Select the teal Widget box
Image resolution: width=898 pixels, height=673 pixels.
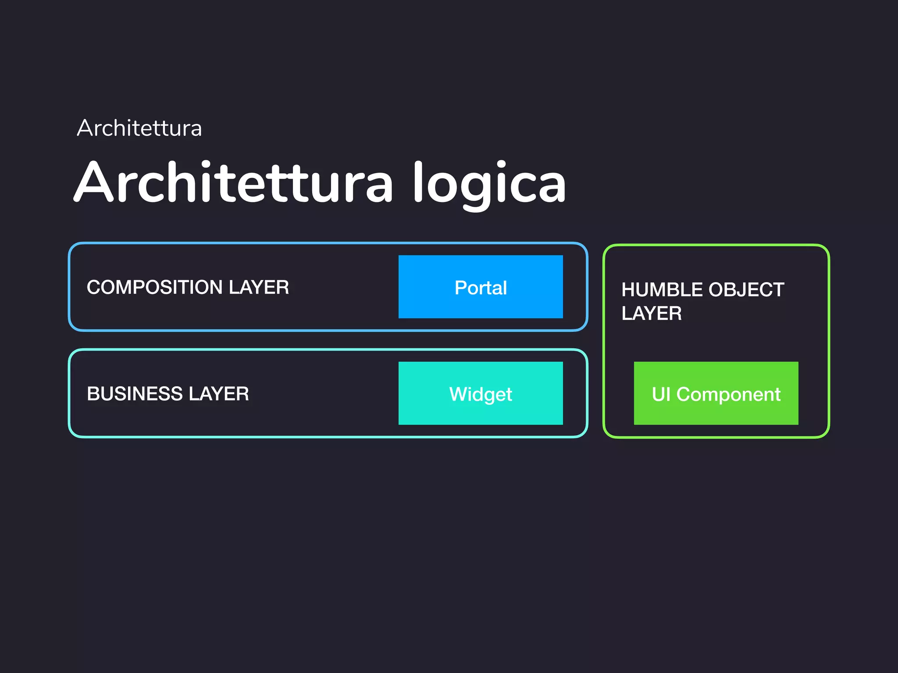[x=481, y=393]
